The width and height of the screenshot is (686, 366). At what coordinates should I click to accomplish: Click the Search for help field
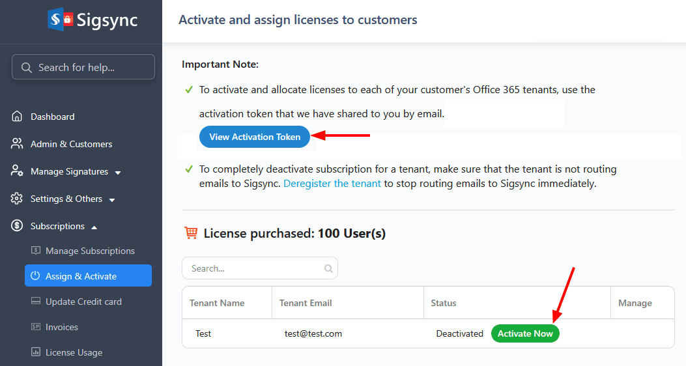(x=83, y=67)
